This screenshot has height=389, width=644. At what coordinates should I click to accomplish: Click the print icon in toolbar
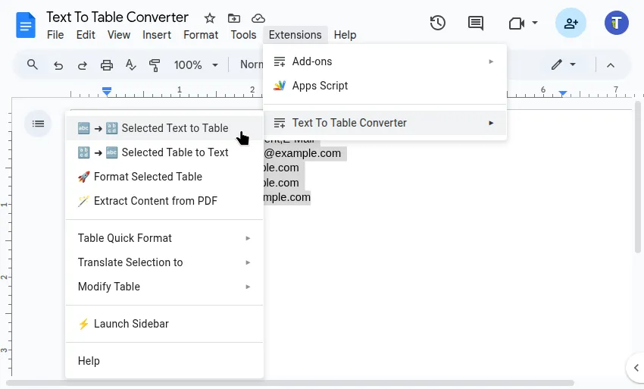pos(107,65)
